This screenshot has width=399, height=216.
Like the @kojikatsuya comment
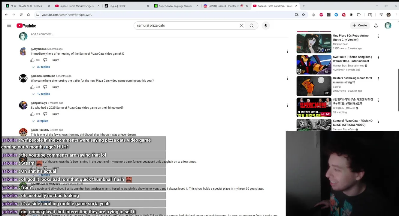32,114
